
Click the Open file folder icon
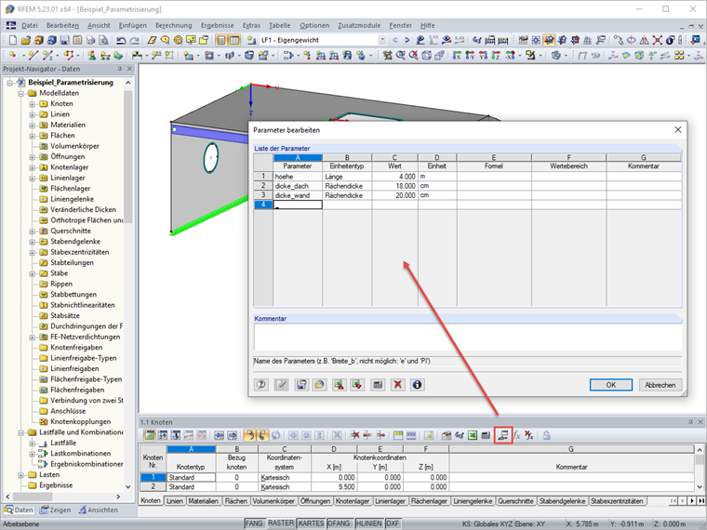click(26, 40)
